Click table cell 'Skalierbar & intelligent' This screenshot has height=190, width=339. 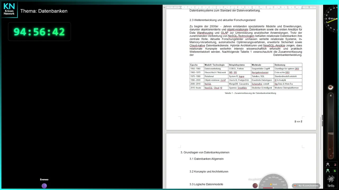point(262,88)
